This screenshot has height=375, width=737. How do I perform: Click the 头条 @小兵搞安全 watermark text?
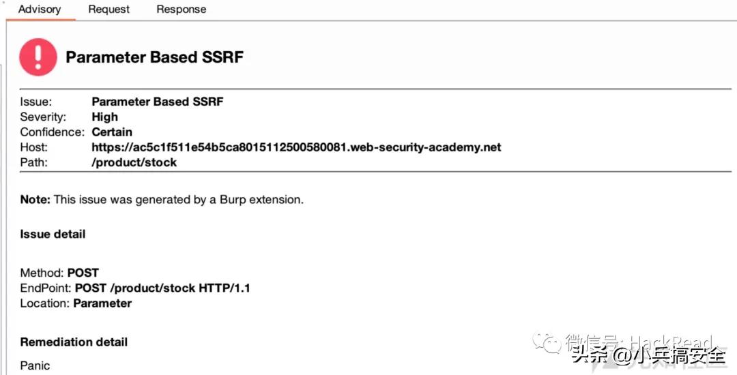tap(649, 355)
